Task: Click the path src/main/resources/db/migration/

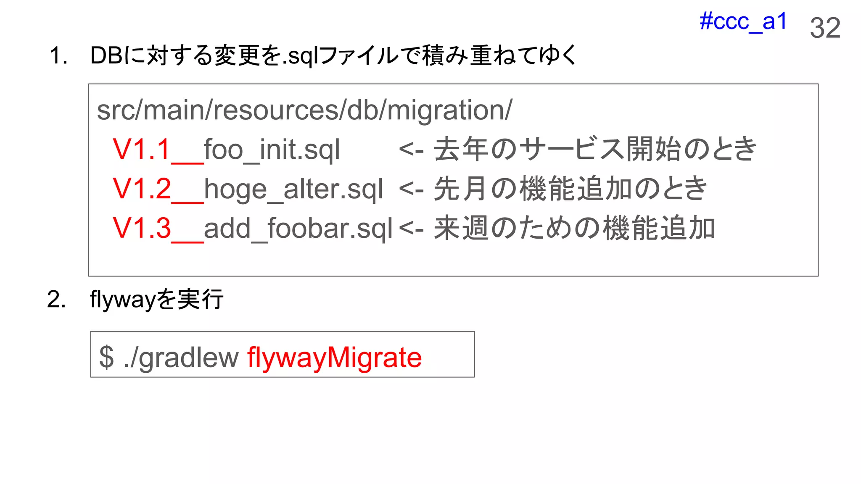Action: coord(304,110)
